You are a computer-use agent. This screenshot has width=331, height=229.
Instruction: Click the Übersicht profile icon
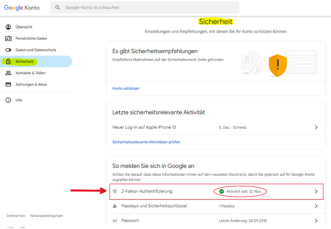click(8, 27)
